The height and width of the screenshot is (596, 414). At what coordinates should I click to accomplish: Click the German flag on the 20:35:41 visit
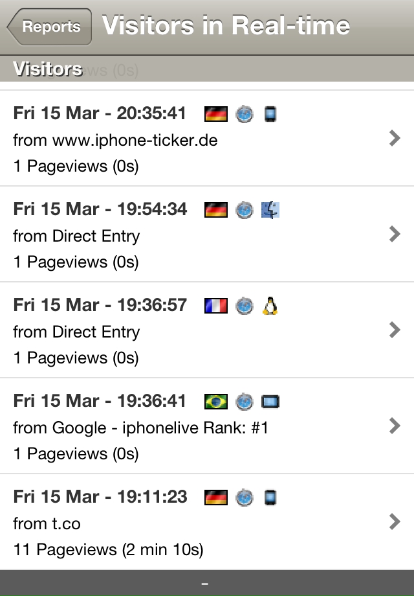click(216, 114)
